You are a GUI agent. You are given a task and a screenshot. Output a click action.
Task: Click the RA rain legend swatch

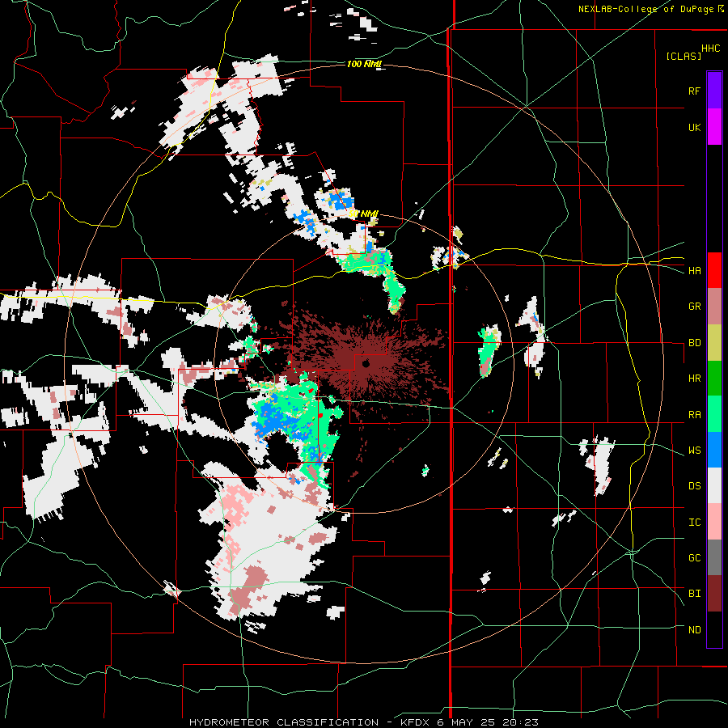pos(714,414)
